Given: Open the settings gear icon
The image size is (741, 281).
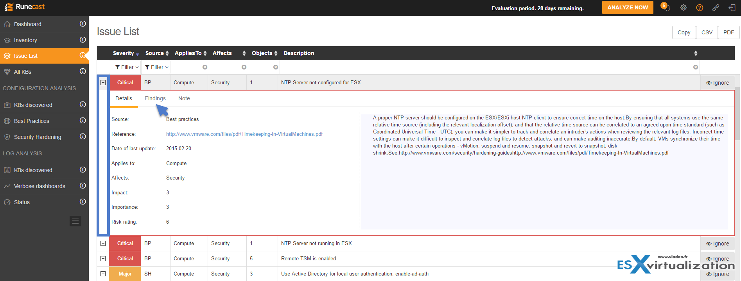Looking at the screenshot, I should [x=684, y=8].
